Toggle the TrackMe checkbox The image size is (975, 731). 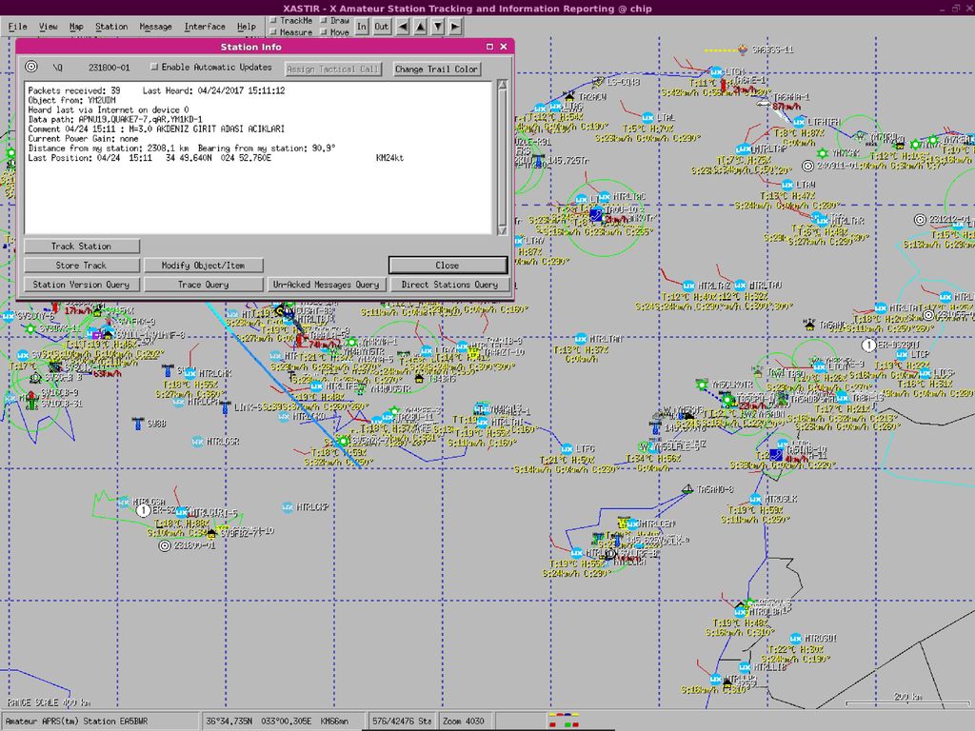coord(272,21)
